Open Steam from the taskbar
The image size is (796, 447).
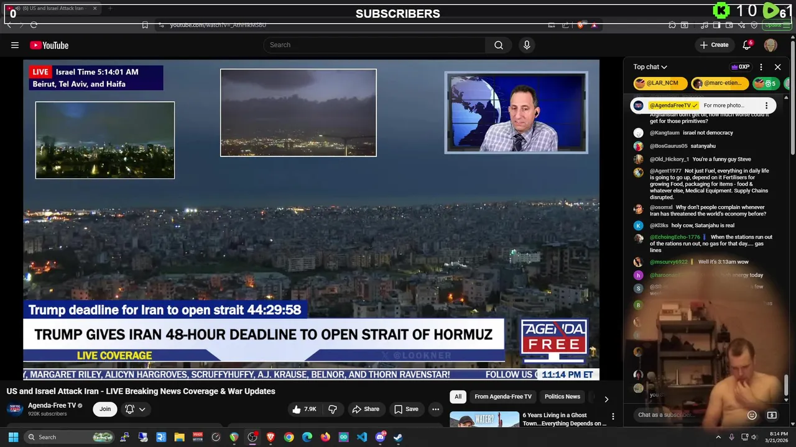[398, 437]
